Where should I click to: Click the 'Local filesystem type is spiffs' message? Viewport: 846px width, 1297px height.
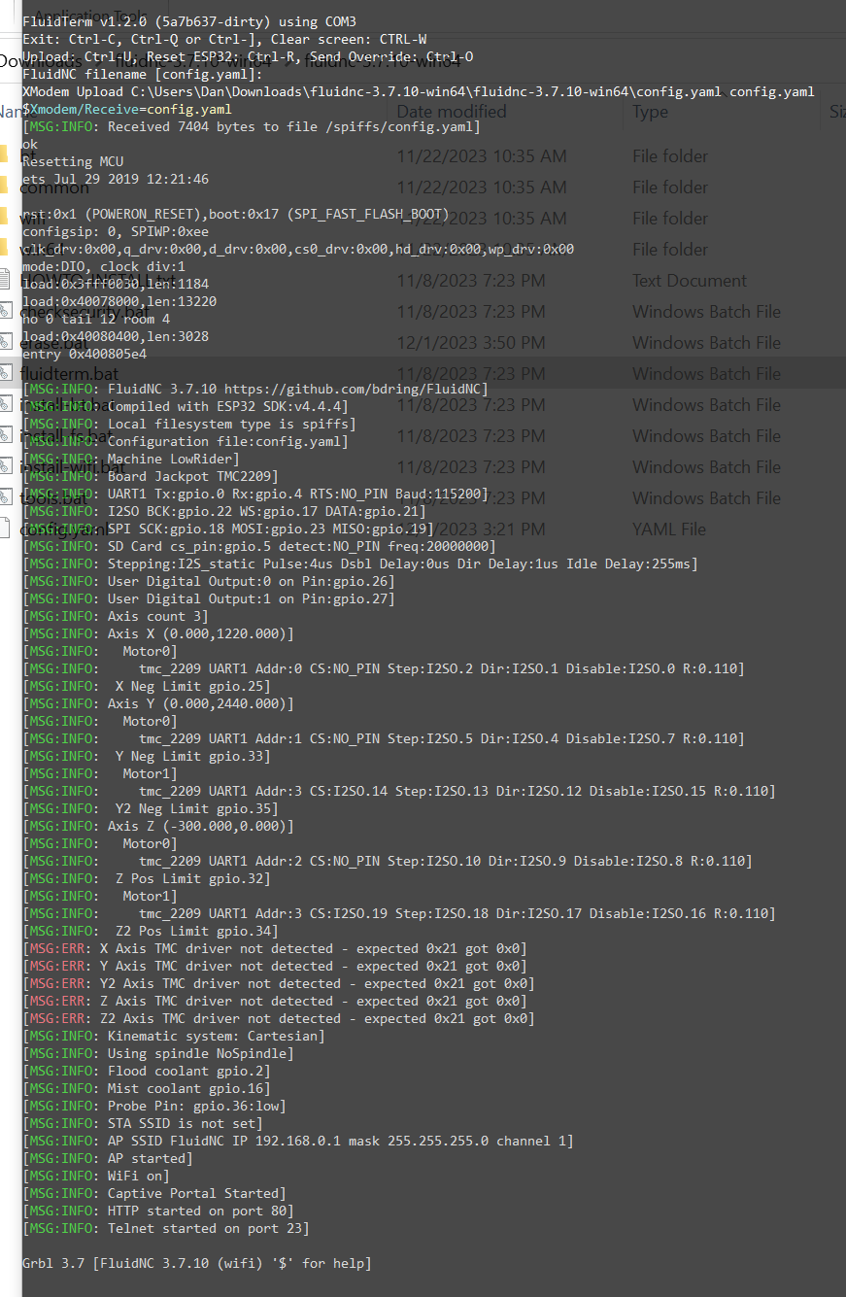(x=189, y=424)
